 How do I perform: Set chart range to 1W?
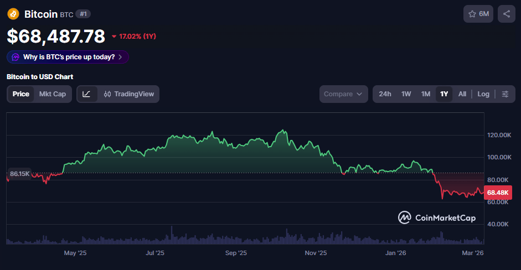pyautogui.click(x=406, y=94)
